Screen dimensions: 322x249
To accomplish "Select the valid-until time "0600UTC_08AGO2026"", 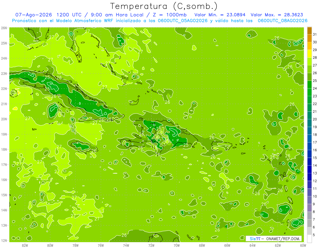I will click(283, 21).
